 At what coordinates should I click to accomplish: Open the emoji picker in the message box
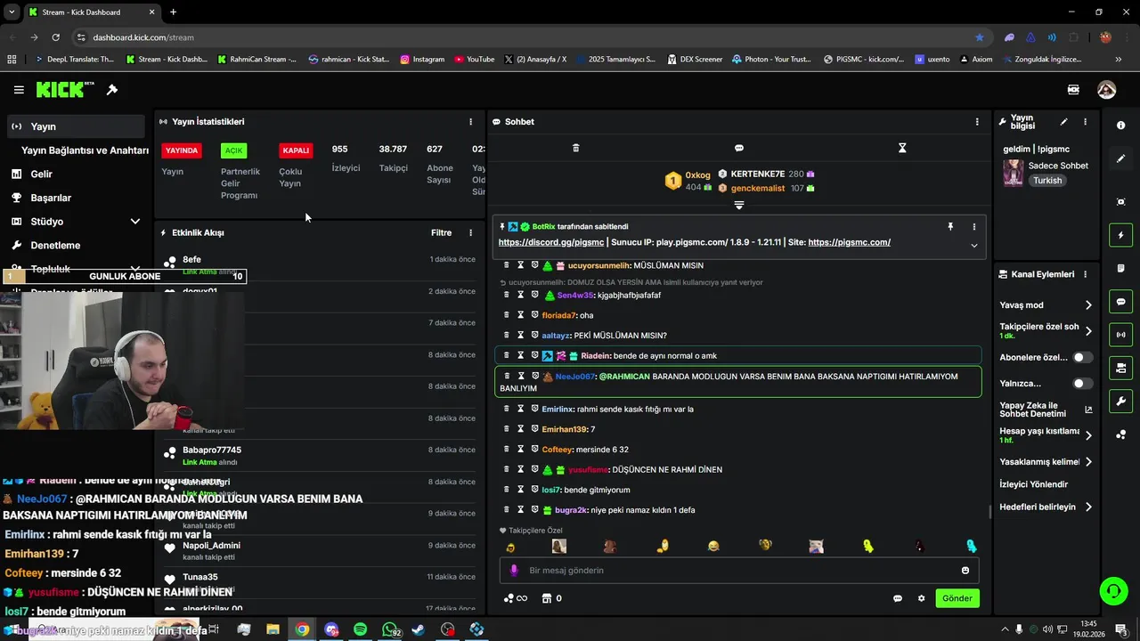(965, 571)
